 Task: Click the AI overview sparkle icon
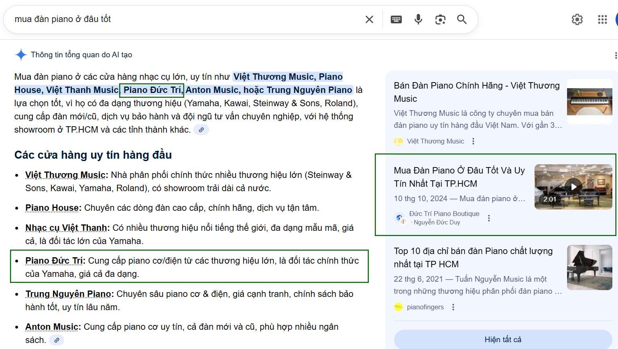coord(21,54)
